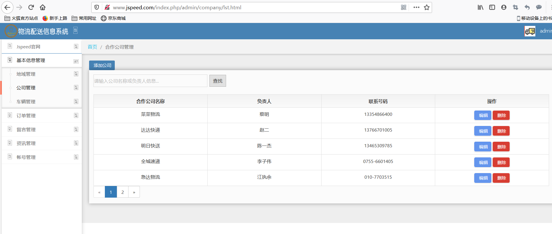Screen dimensions: 552x234
Task: Click the delivery truck avatar icon
Action: (x=530, y=31)
